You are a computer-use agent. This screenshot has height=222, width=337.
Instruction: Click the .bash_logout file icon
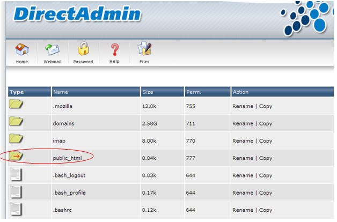coord(16,174)
